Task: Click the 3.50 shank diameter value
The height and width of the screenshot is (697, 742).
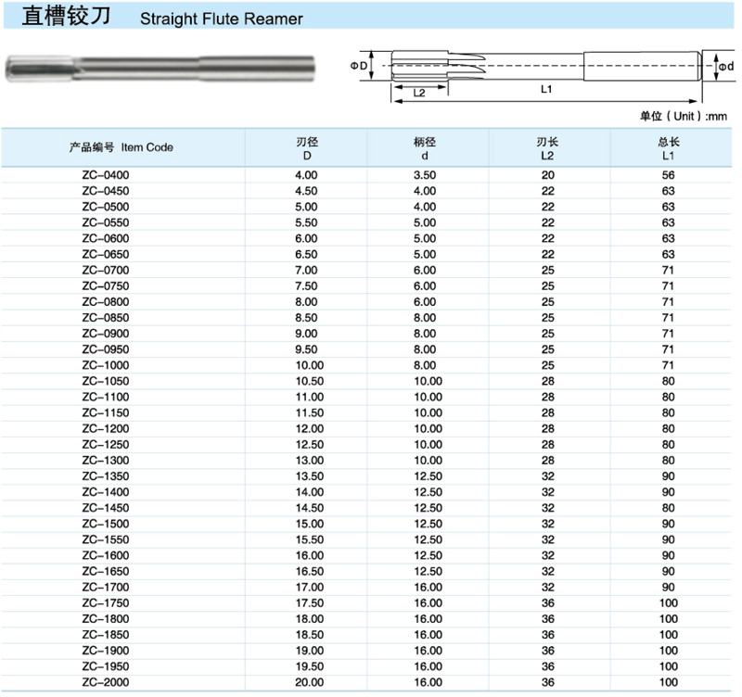Action: tap(424, 175)
